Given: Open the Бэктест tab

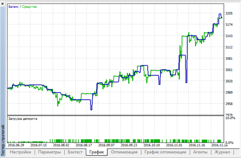Looking at the screenshot, I should (x=75, y=152).
